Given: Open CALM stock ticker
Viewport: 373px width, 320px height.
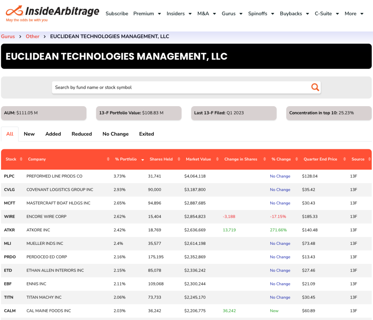Looking at the screenshot, I should point(10,311).
